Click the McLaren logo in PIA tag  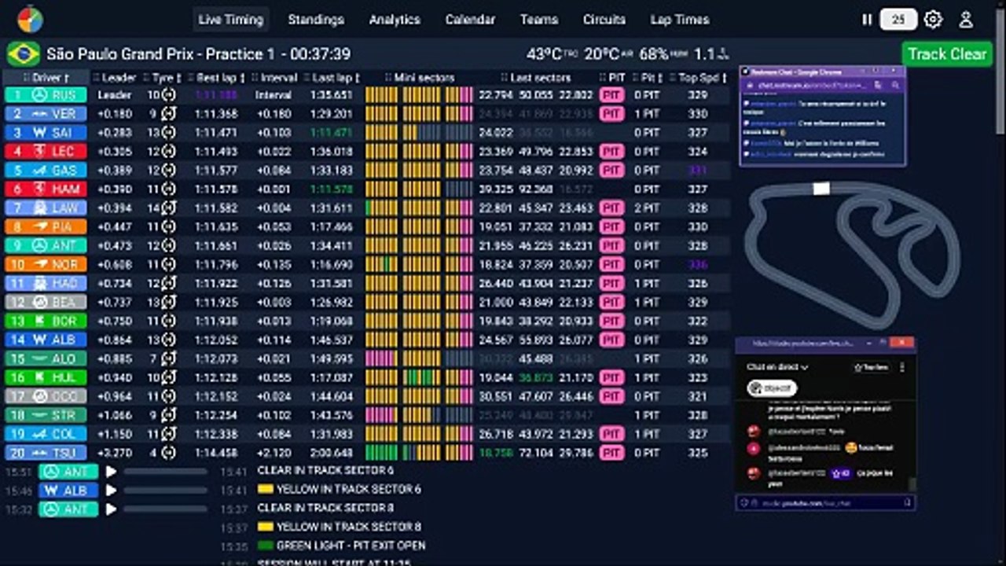point(39,227)
